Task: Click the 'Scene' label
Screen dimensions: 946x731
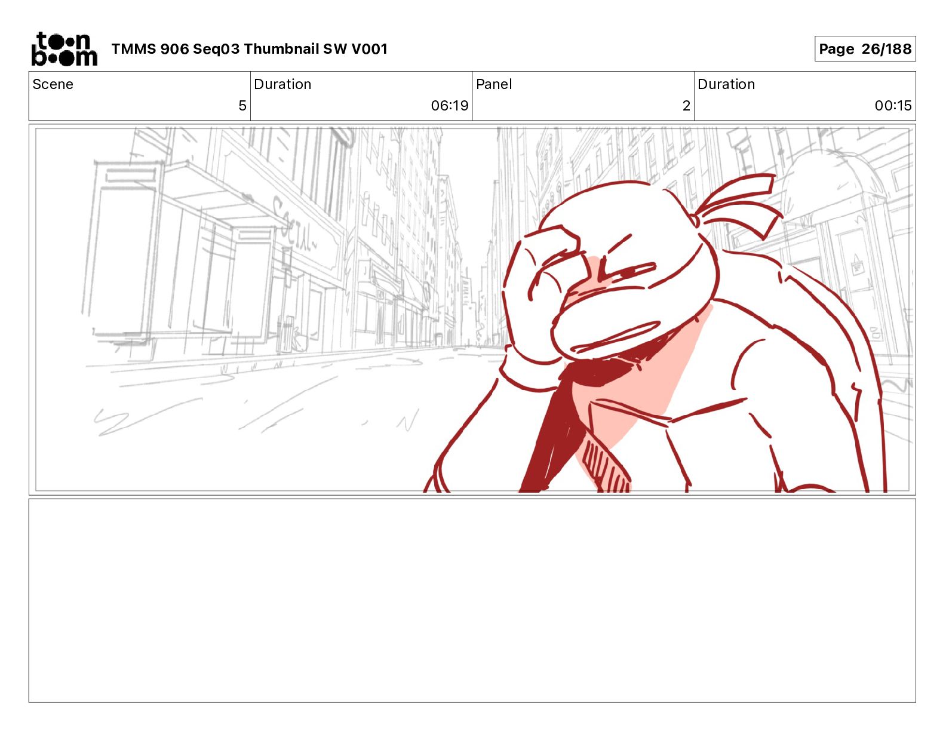Action: (x=53, y=84)
